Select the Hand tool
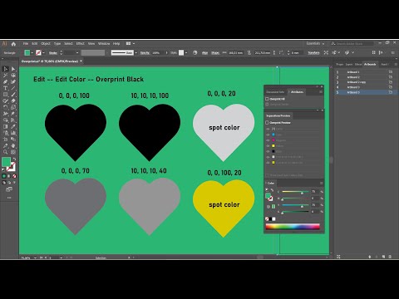Image resolution: width=399 pixels, height=299 pixels. [x=13, y=145]
